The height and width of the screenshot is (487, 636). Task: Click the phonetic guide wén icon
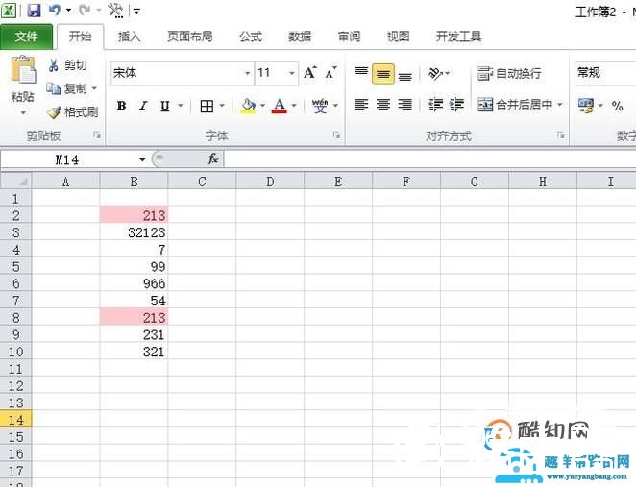pyautogui.click(x=320, y=106)
